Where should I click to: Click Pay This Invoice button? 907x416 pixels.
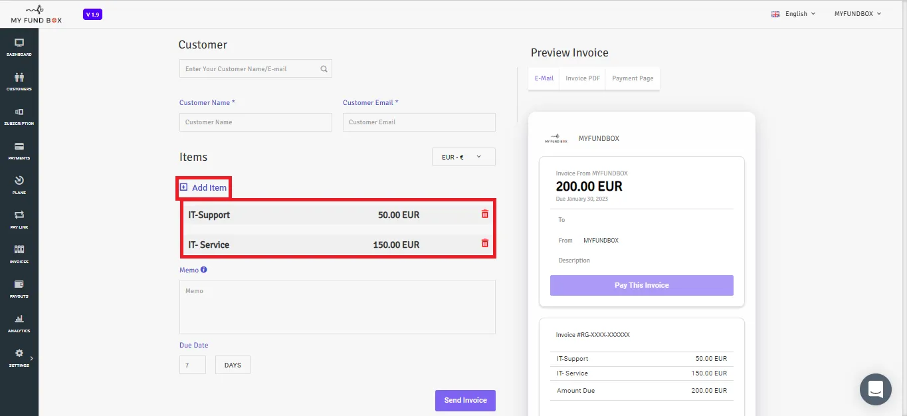(x=642, y=285)
